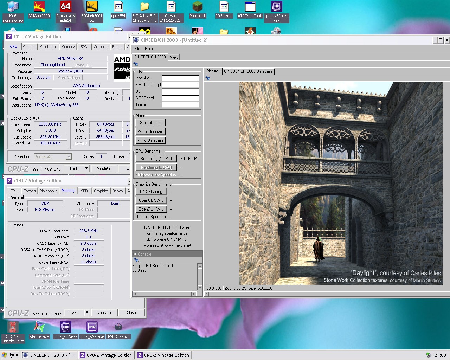Expand the Tools dropdown arrow in CPU window

click(x=86, y=168)
